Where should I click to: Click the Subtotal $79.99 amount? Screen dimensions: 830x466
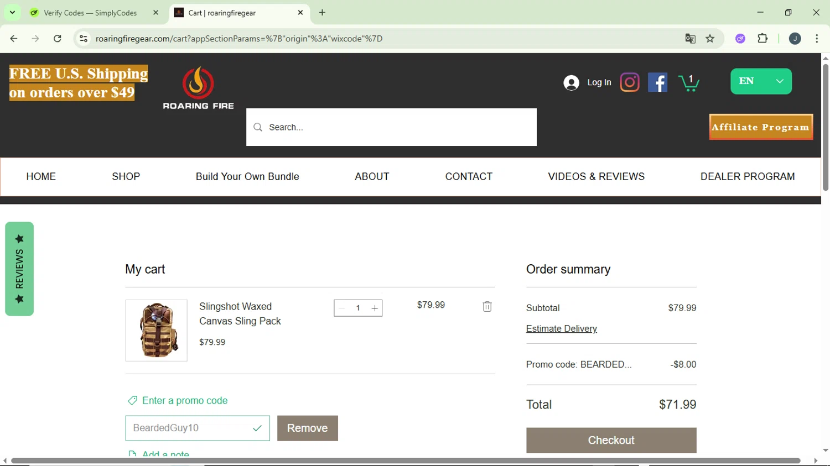tap(682, 308)
